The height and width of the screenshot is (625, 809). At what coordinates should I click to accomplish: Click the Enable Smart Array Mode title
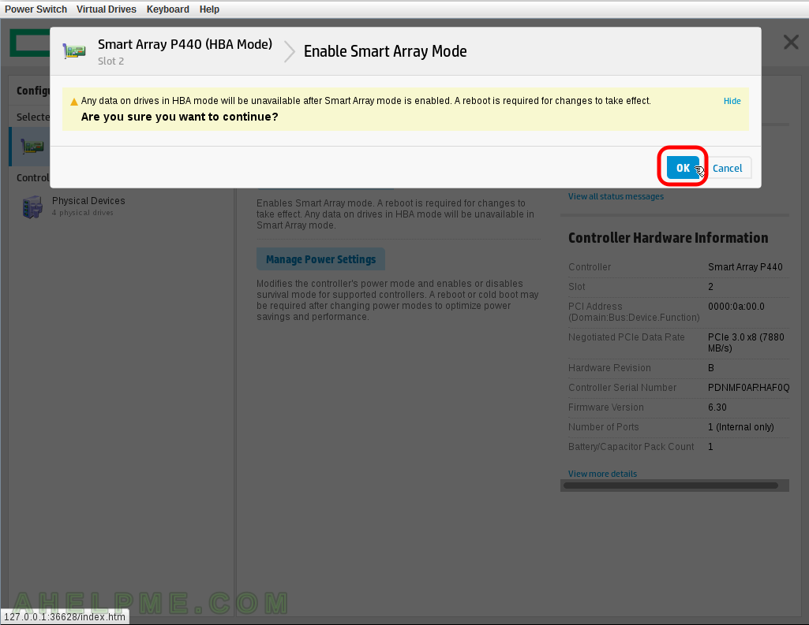click(x=385, y=51)
